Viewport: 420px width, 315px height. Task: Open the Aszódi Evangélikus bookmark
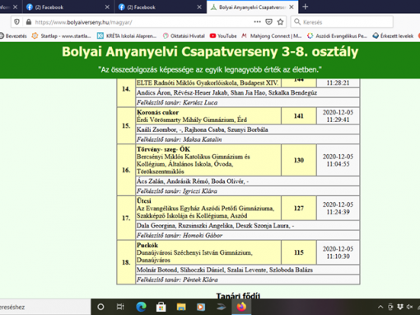(x=337, y=36)
